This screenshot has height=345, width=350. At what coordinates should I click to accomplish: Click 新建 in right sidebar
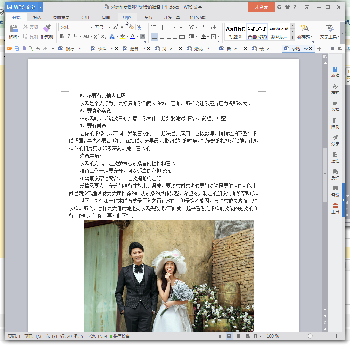[335, 72]
